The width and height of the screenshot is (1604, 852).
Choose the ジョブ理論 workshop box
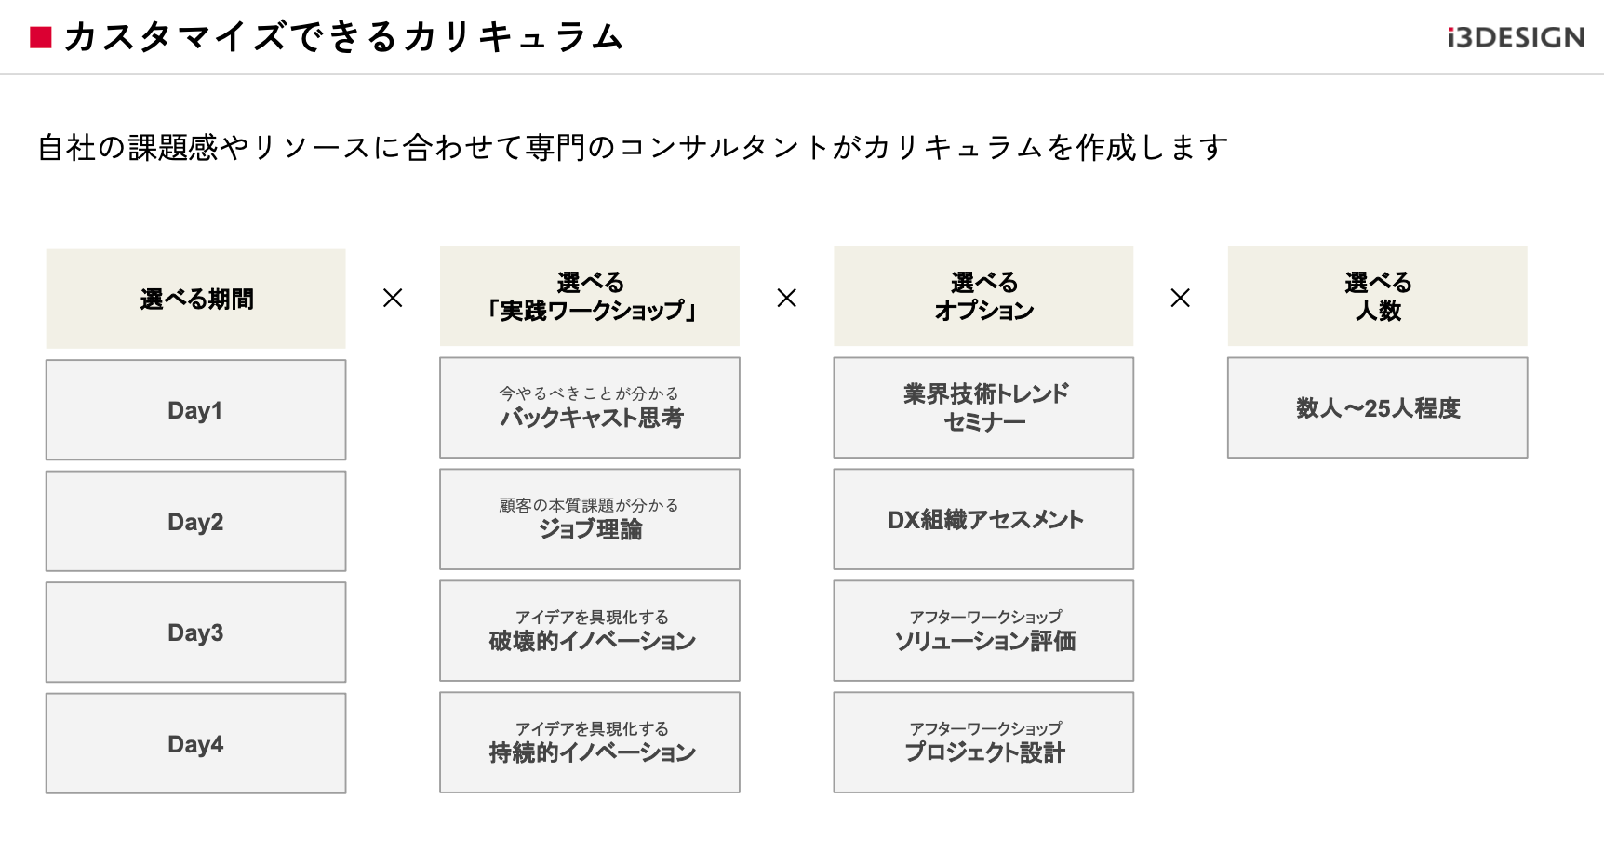590,519
